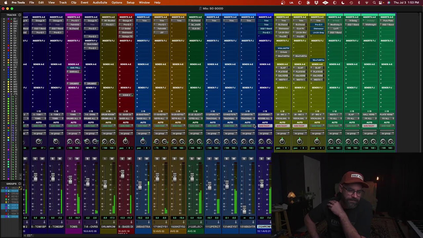Open the Clip menu
This screenshot has height=238, width=423.
click(x=74, y=3)
